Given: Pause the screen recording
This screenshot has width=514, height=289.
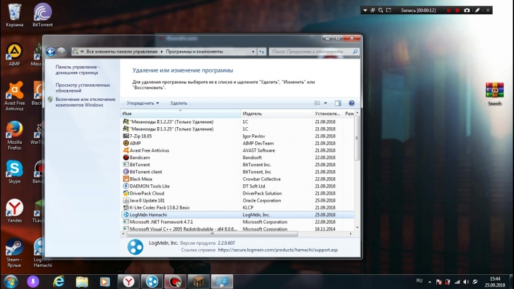Looking at the screenshot, I should point(448,10).
